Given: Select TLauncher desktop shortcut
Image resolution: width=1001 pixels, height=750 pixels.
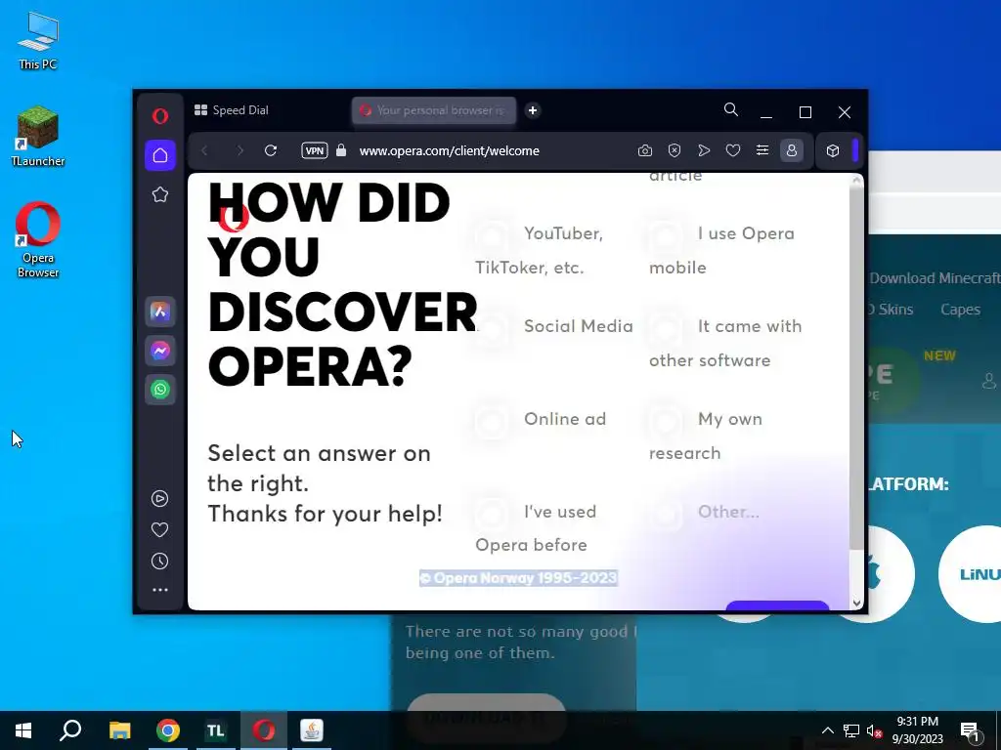Looking at the screenshot, I should click(38, 137).
